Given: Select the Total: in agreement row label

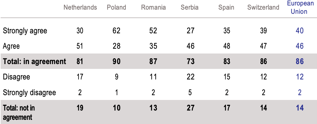Looking at the screenshot, I should pyautogui.click(x=34, y=62).
